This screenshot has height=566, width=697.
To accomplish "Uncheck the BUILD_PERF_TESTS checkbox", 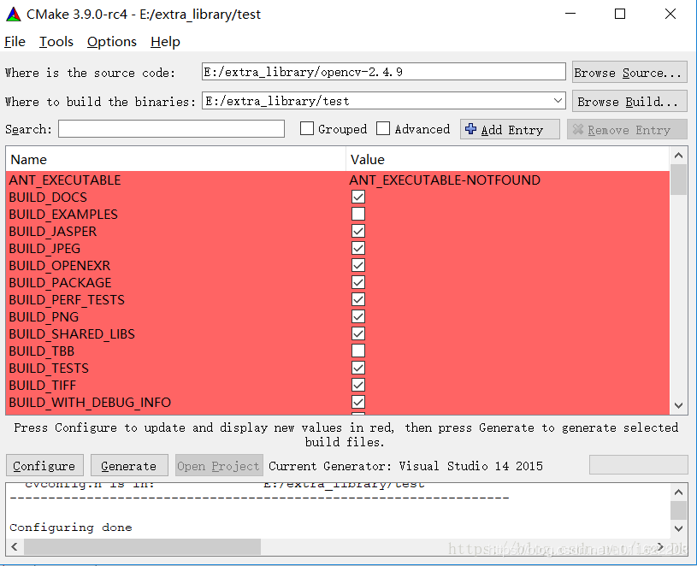I will click(x=358, y=299).
